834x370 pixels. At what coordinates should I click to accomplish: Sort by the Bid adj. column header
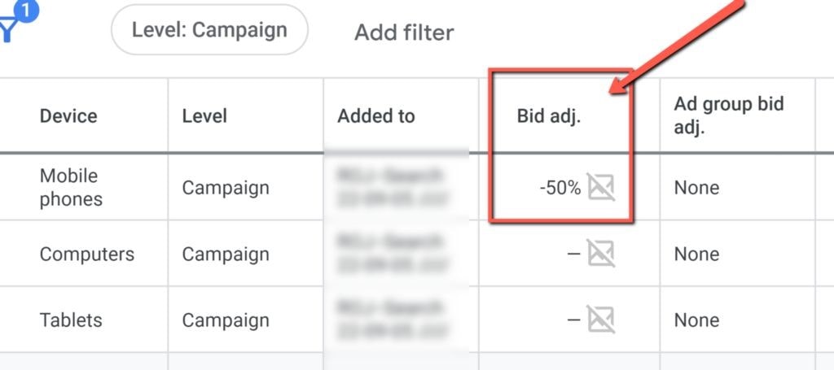(549, 116)
